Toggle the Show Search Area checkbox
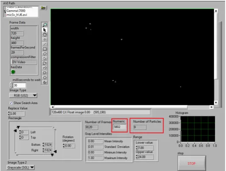 [x=11, y=103]
